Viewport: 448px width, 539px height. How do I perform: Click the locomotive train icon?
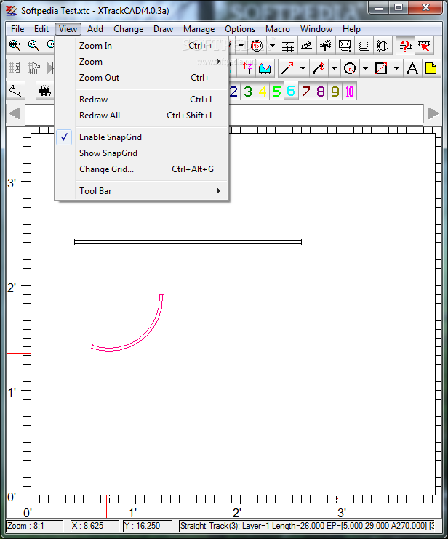click(45, 91)
